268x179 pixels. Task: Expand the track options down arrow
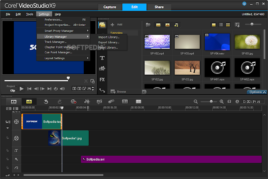pyautogui.click(x=8, y=128)
